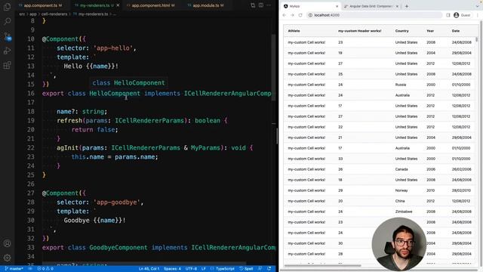Close the Angular Data Grid browser tab
Screen dimensions: 483x272
[397, 6]
